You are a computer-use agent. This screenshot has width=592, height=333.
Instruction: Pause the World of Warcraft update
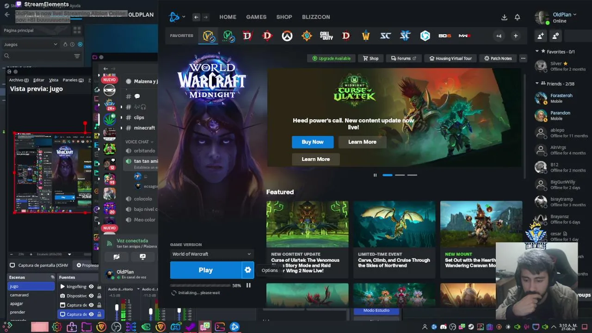pyautogui.click(x=248, y=285)
